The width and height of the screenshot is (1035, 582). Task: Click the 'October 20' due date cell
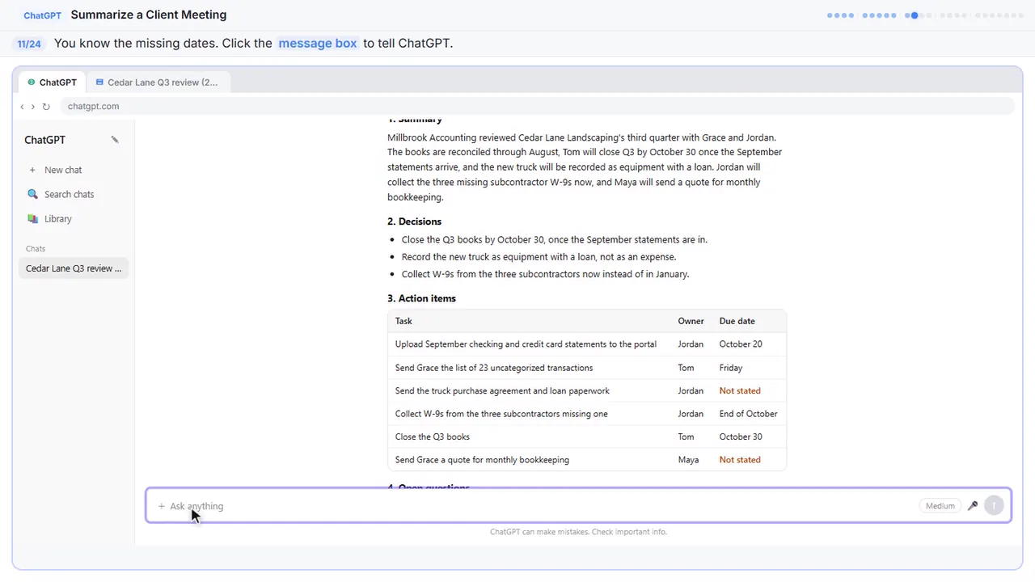point(741,344)
